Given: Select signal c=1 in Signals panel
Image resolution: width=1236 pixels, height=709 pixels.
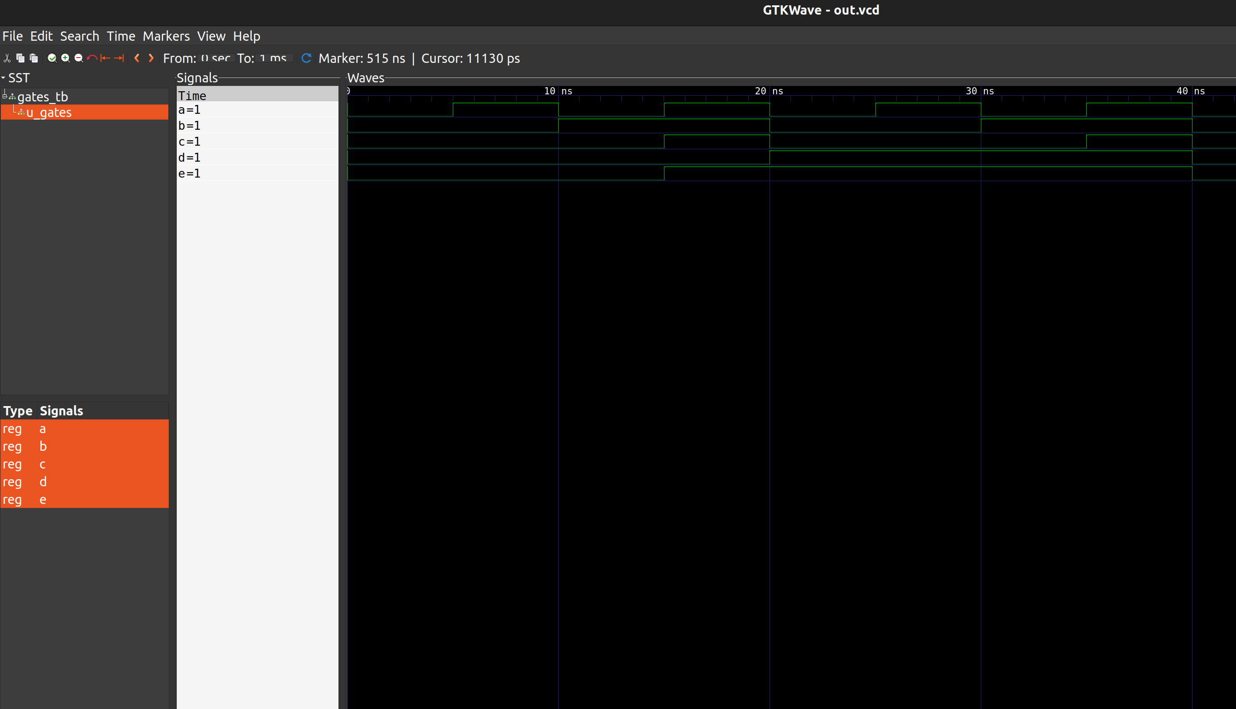Looking at the screenshot, I should 190,142.
